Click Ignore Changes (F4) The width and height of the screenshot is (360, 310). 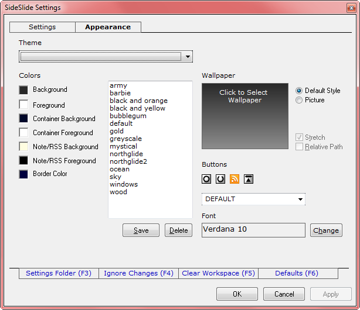pyautogui.click(x=139, y=273)
